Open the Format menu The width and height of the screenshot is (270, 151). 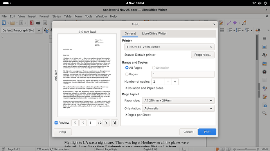44,16
